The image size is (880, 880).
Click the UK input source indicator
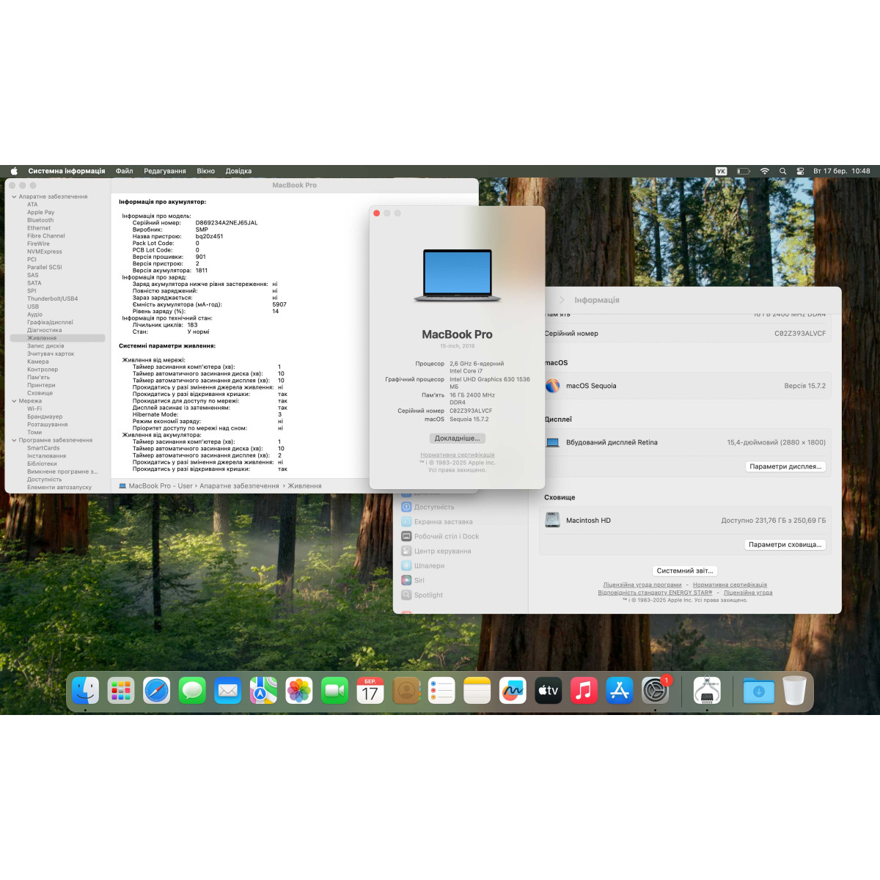pos(721,171)
